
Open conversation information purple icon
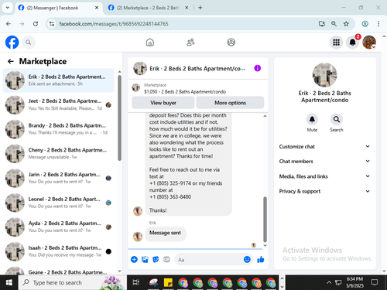(258, 68)
